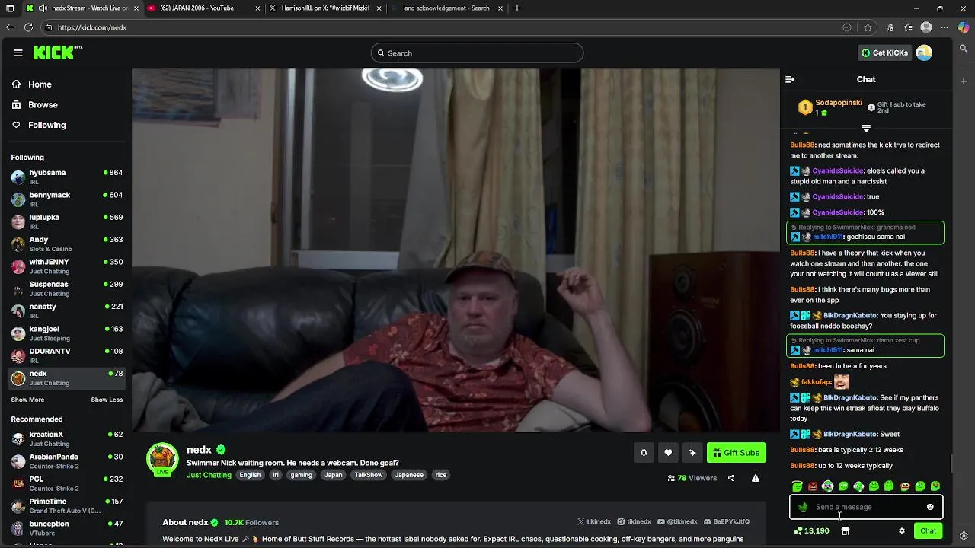975x548 pixels.
Task: Click the Send a message input
Action: [866, 507]
